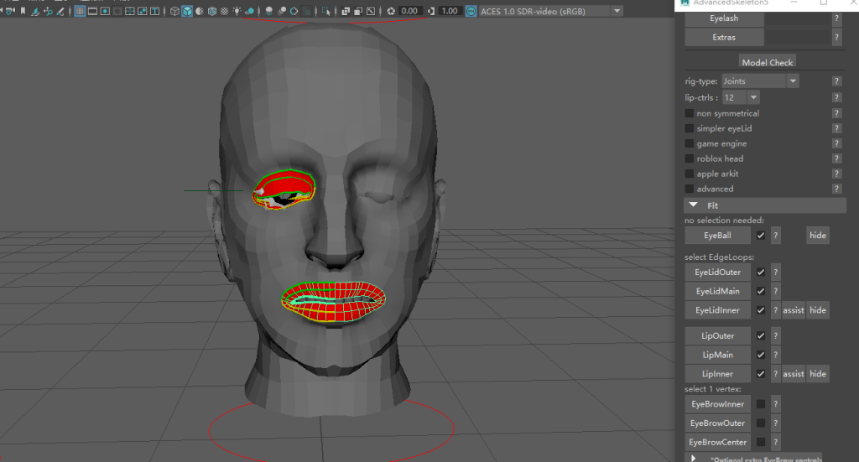Enable the game engine checkbox
859x462 pixels.
tap(690, 143)
